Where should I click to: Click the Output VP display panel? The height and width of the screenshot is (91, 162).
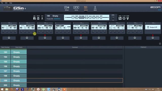pyautogui.click(x=153, y=27)
